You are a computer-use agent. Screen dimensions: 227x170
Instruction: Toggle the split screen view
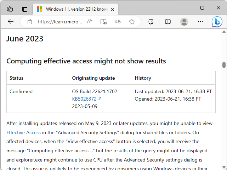(x=168, y=22)
